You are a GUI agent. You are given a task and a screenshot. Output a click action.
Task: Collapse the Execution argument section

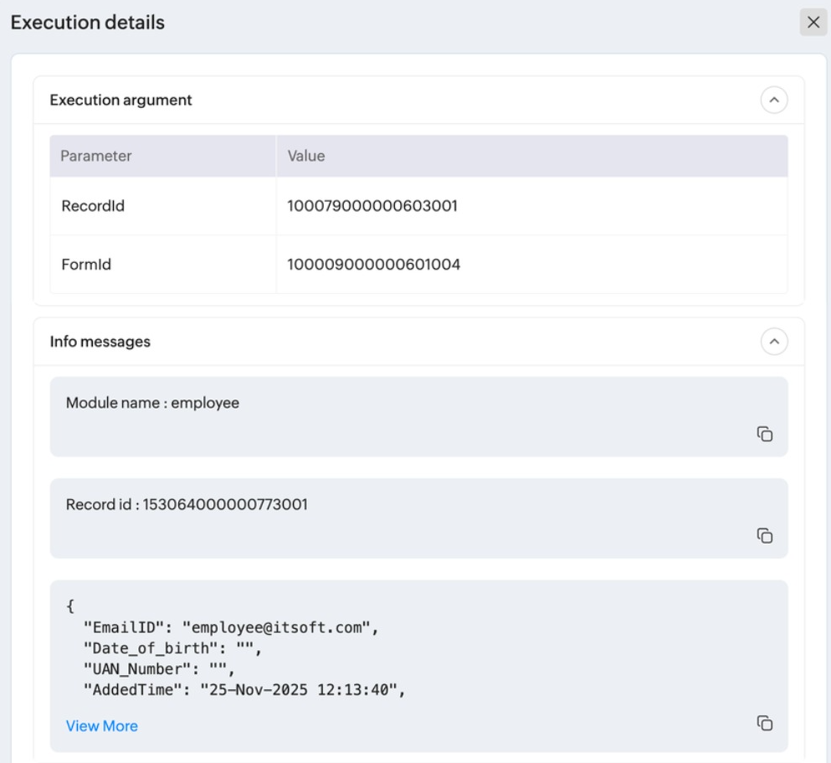coord(774,101)
